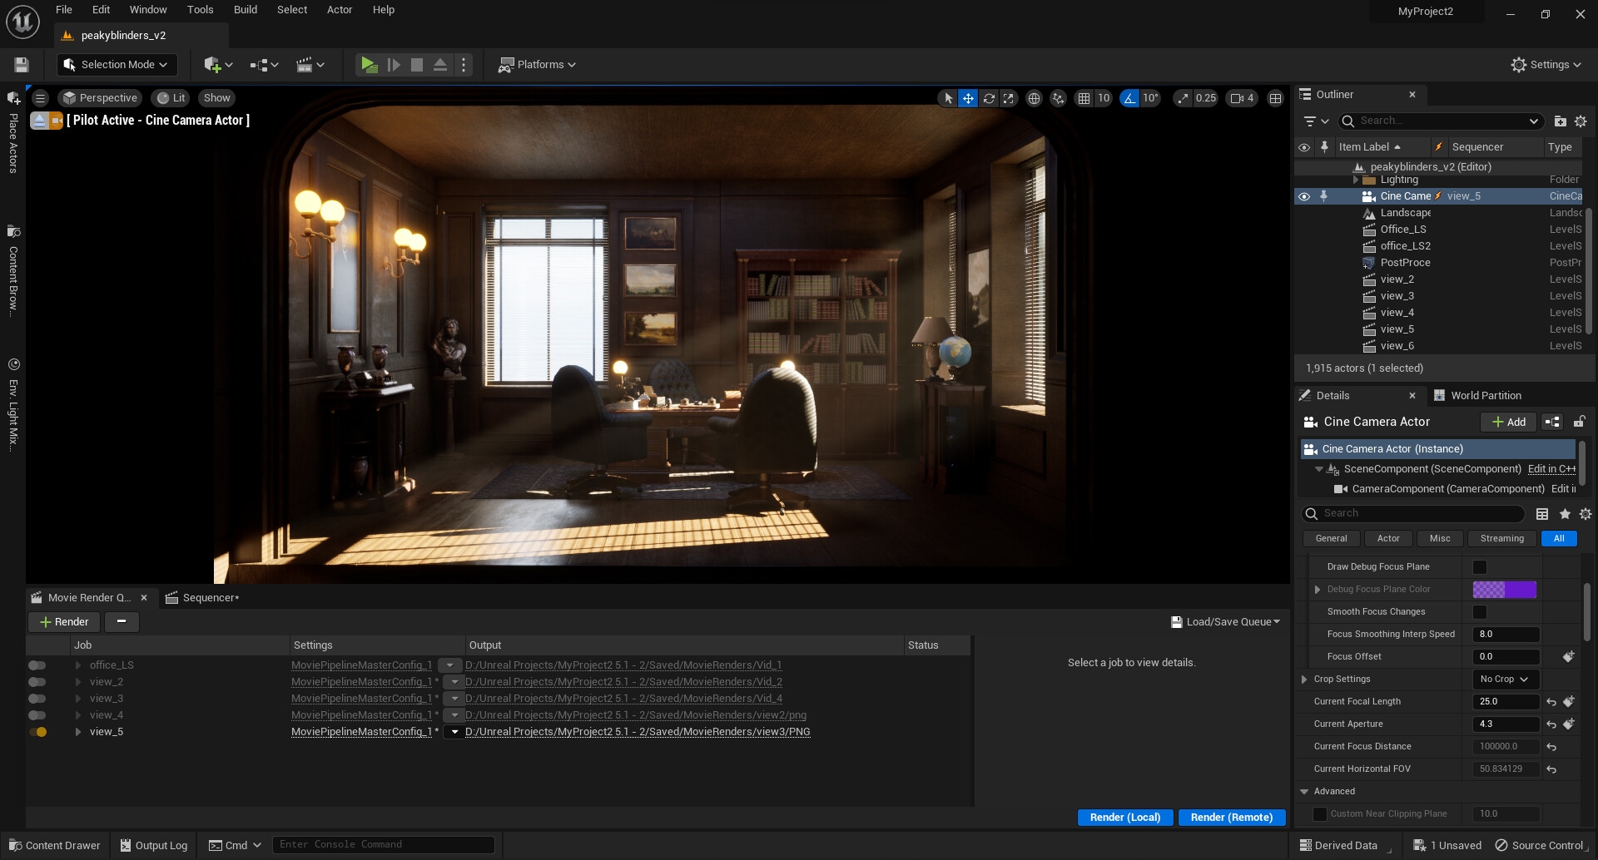Add keyframe for Current Aperture
This screenshot has width=1598, height=860.
point(1569,724)
